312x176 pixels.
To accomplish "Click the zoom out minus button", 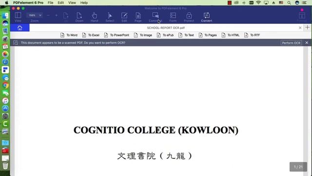I will (x=48, y=15).
